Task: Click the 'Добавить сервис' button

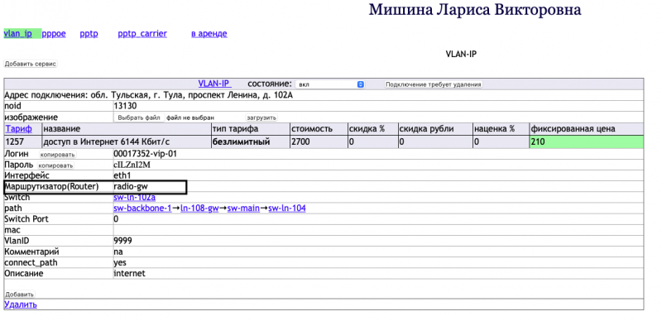Action: (31, 64)
